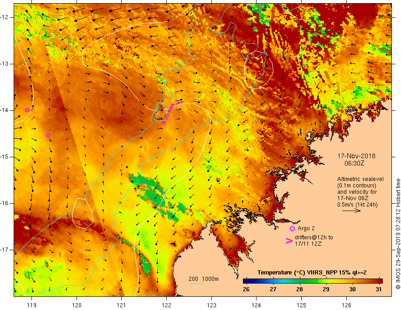This screenshot has height=310, width=401.
Task: Click the longitude axis label 124
Action: (256, 305)
